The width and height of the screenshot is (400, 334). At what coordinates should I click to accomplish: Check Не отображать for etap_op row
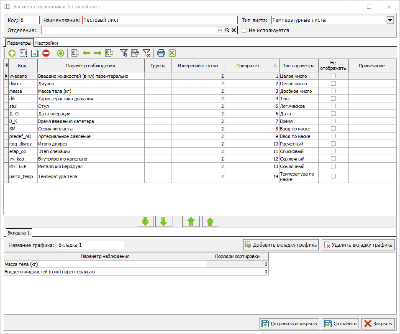click(333, 151)
